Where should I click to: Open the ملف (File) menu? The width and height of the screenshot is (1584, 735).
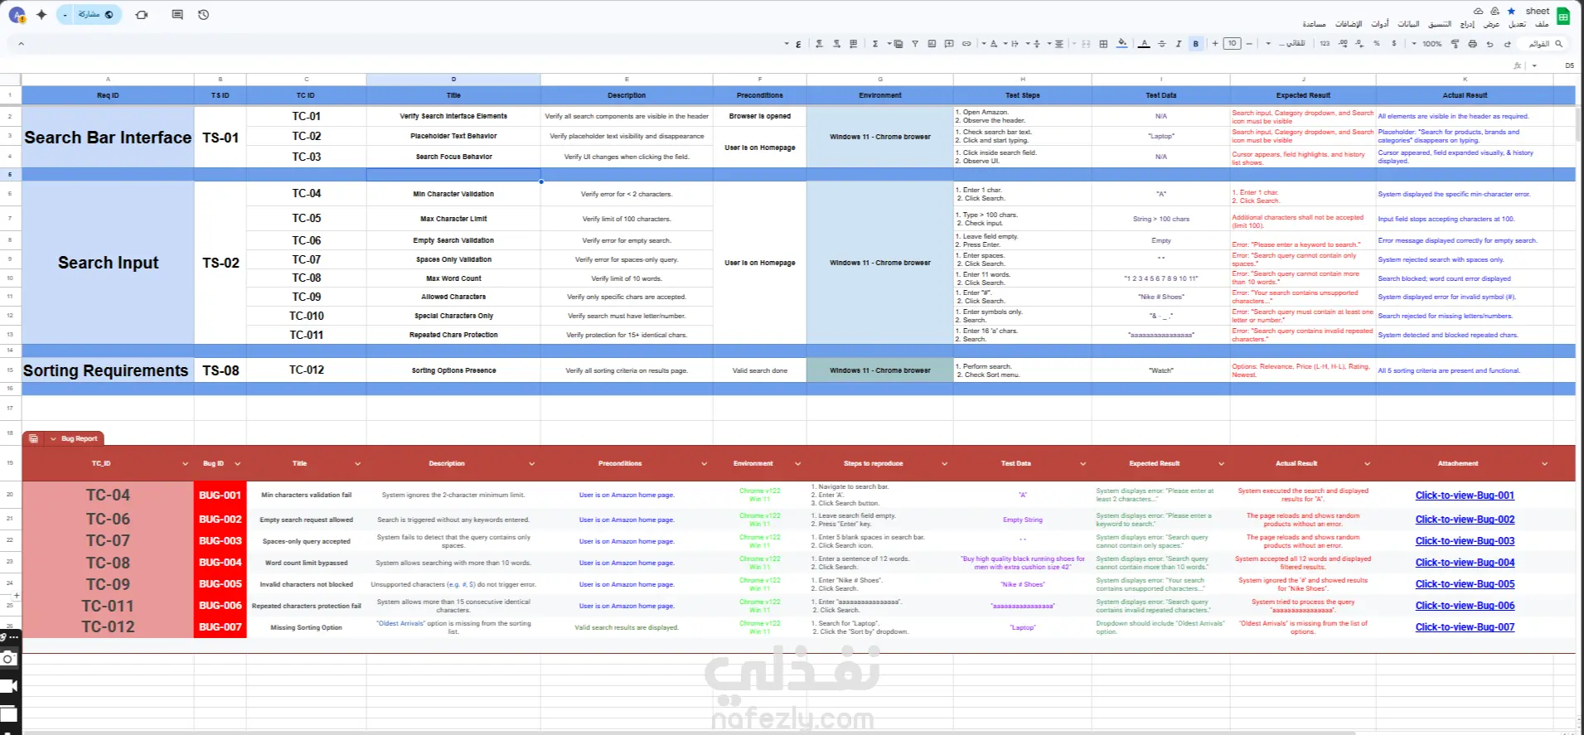click(1542, 24)
